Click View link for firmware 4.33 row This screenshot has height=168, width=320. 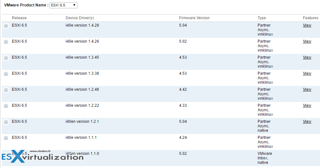pos(307,105)
